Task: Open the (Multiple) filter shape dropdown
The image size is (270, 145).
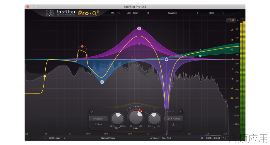Action: click(x=99, y=119)
